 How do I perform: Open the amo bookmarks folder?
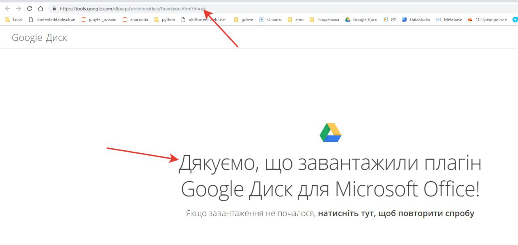click(x=295, y=19)
